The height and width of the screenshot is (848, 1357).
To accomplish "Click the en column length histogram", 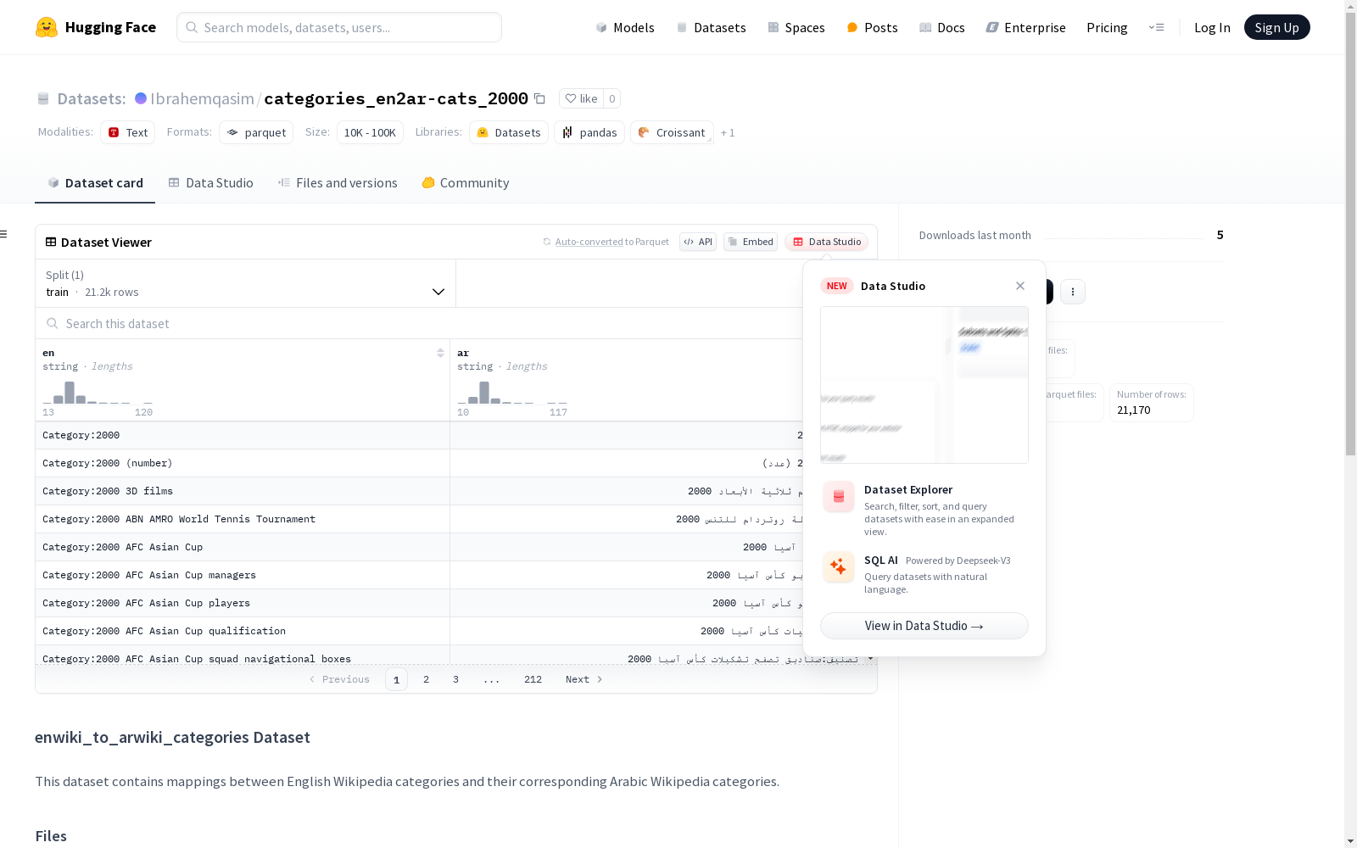I will (x=98, y=391).
